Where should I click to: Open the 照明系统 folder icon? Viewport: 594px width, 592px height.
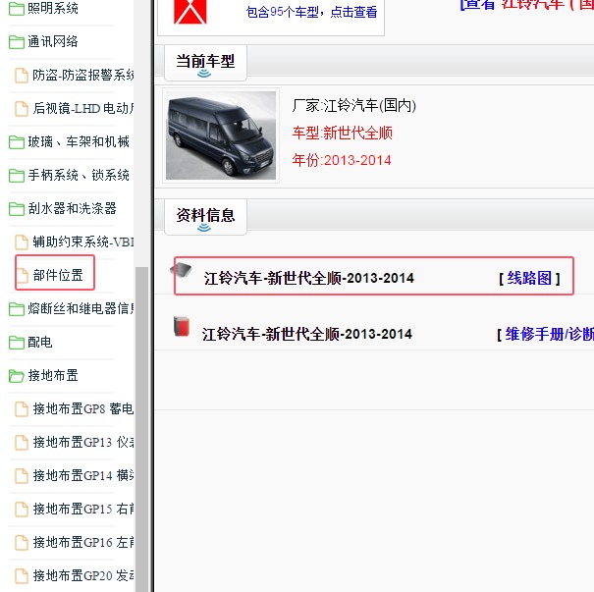[x=17, y=8]
